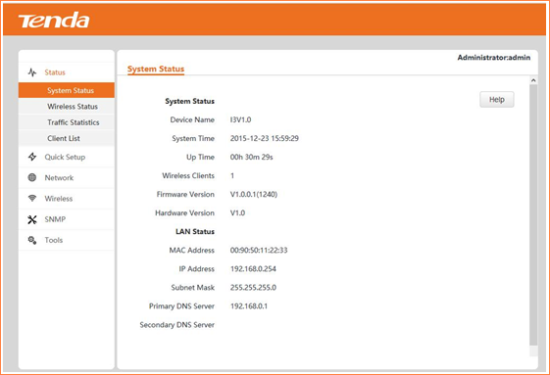The width and height of the screenshot is (550, 375).
Task: Click the SNMP crossed-tools icon
Action: click(x=32, y=219)
